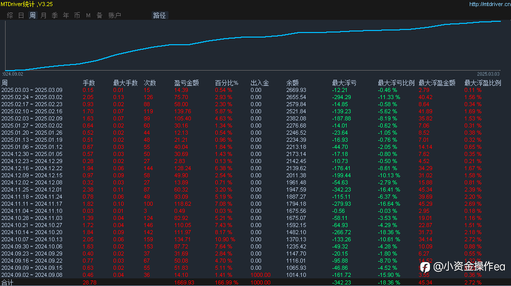511x286 pixels.
Task: Select the 日 daily statistics tab
Action: [21, 15]
